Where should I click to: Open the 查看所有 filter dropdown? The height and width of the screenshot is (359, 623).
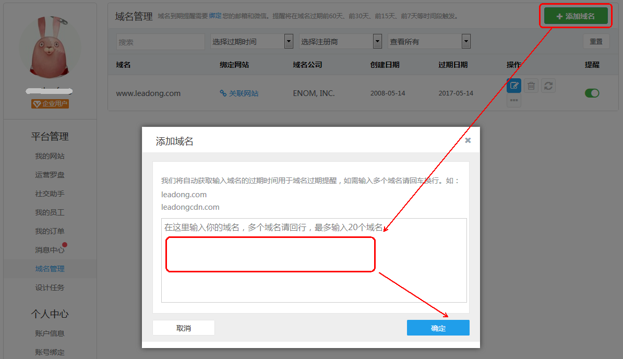coord(429,41)
